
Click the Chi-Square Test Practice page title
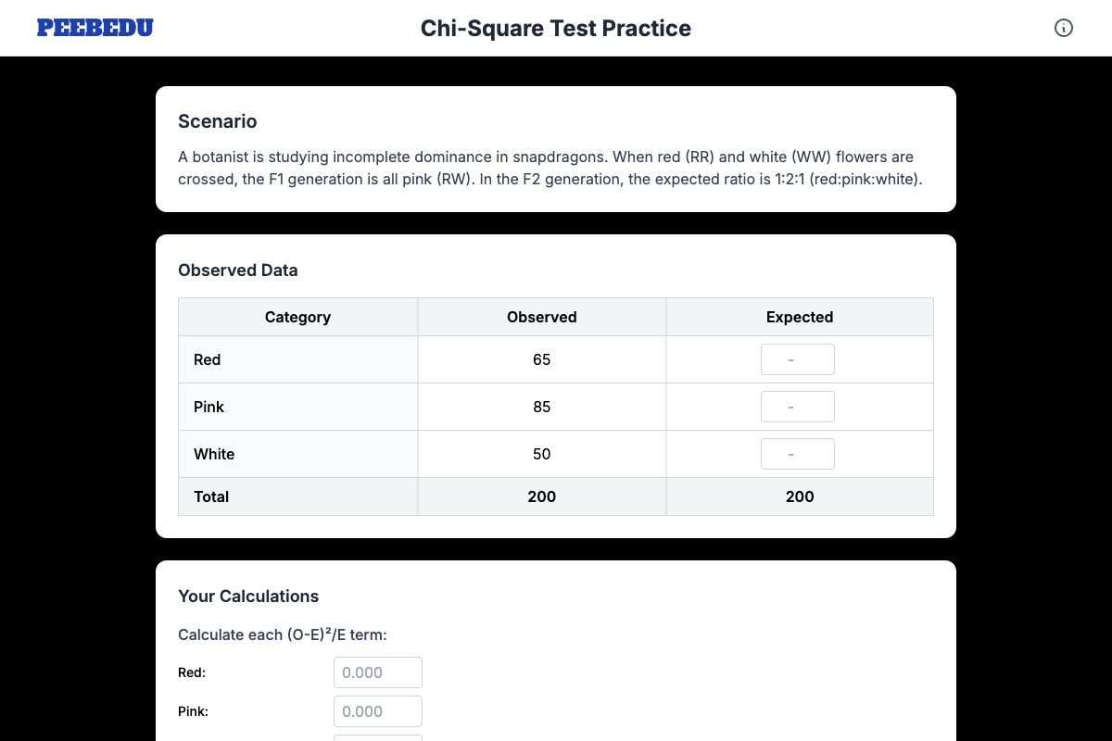pos(556,28)
